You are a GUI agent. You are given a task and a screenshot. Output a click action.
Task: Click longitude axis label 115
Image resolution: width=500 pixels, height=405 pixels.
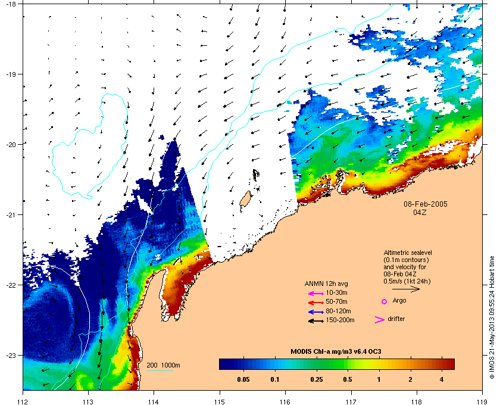click(220, 402)
